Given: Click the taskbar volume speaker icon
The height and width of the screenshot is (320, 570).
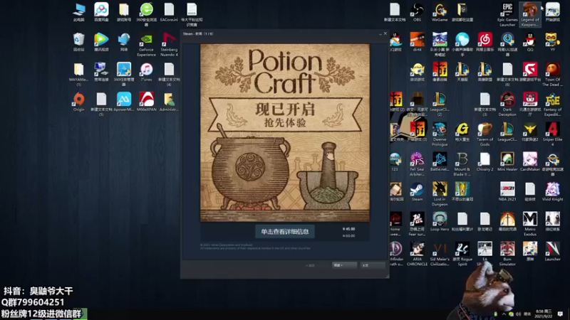Looking at the screenshot, I should point(519,314).
